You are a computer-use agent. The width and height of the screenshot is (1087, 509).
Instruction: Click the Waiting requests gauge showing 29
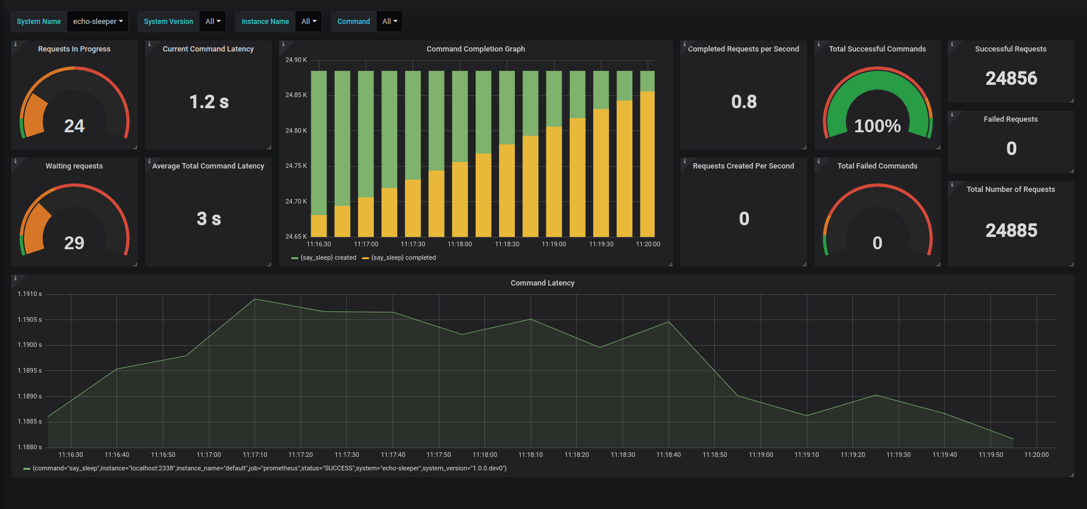[74, 220]
